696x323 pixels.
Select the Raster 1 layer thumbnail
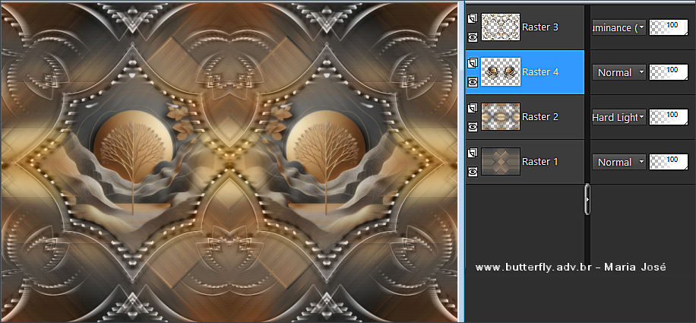[x=501, y=161]
